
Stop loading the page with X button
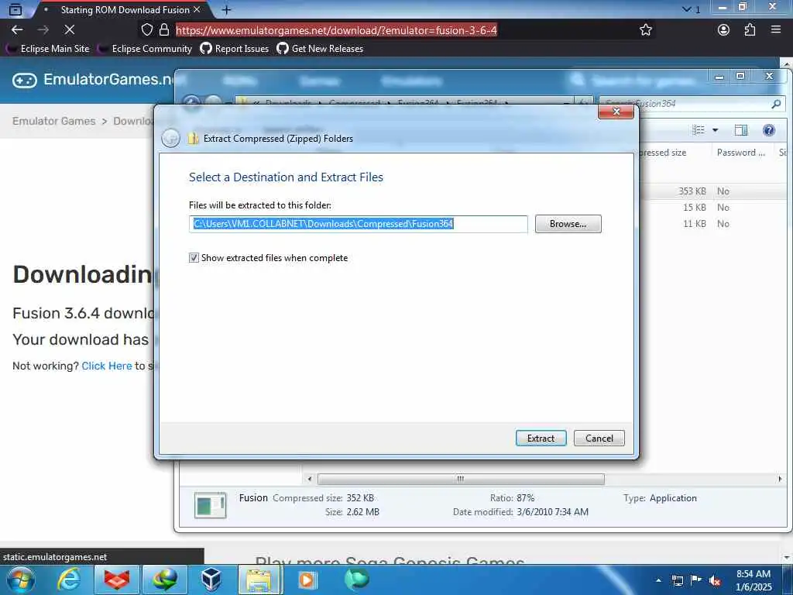[70, 30]
